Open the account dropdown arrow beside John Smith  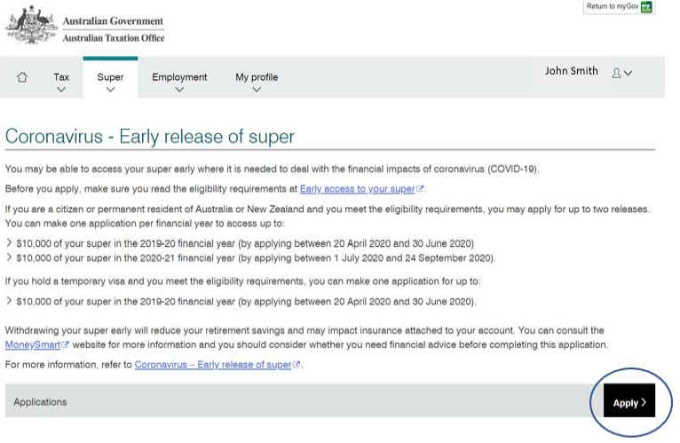coord(628,74)
